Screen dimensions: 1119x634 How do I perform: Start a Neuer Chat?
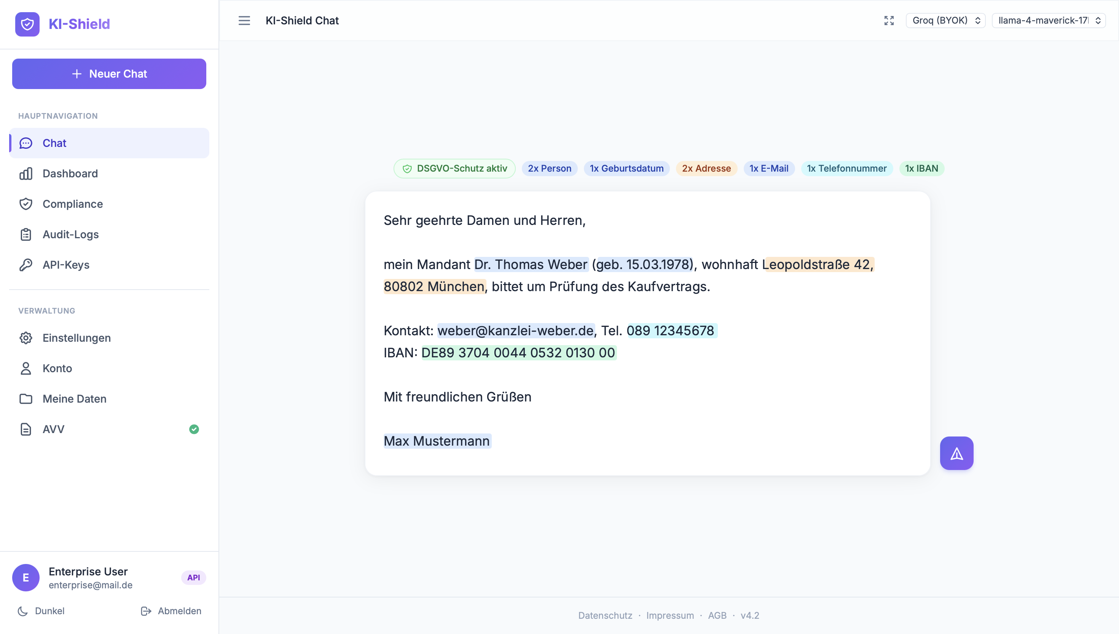(x=109, y=74)
